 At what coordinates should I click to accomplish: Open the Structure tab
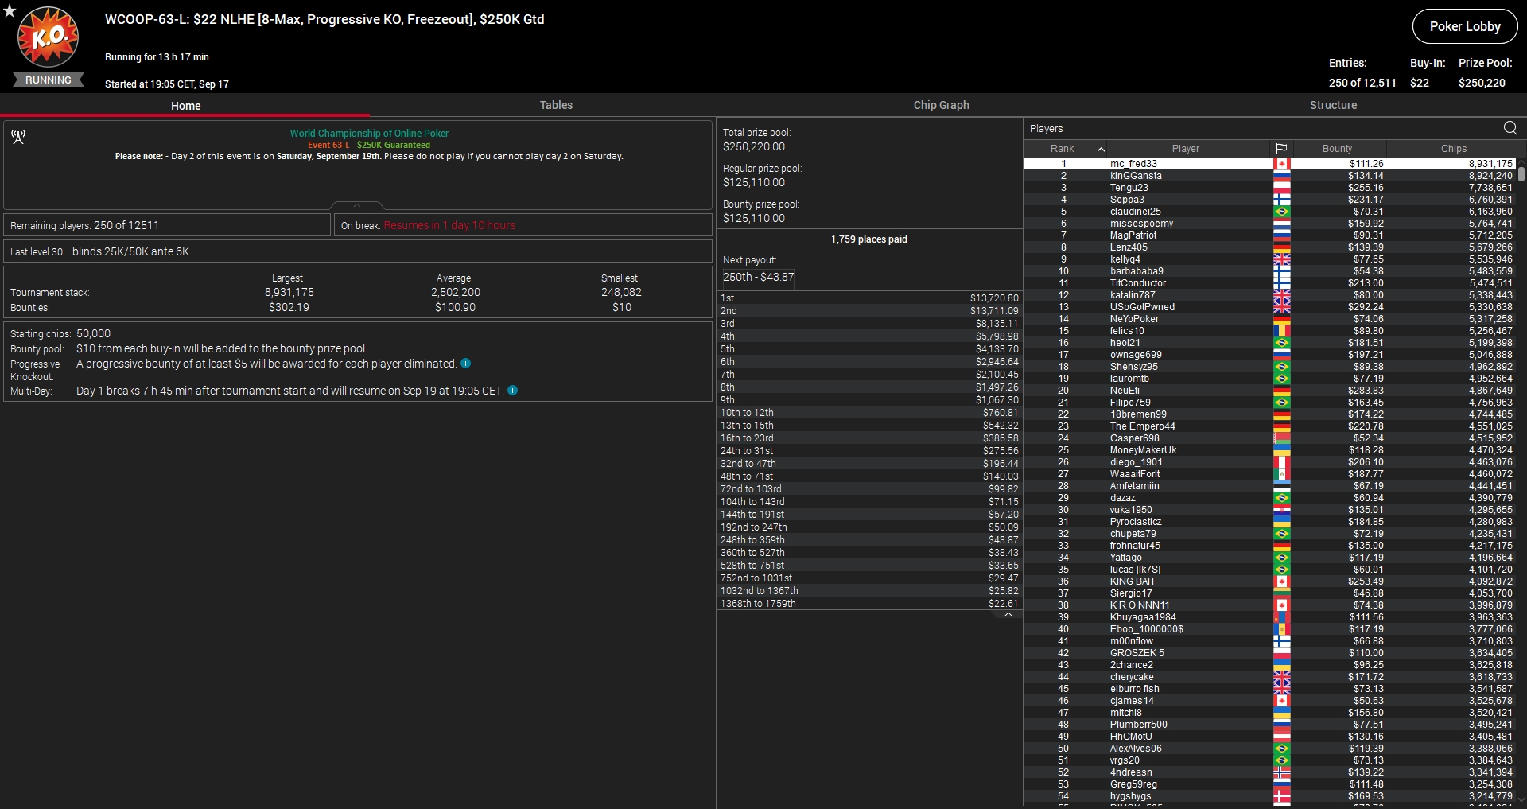pos(1333,105)
